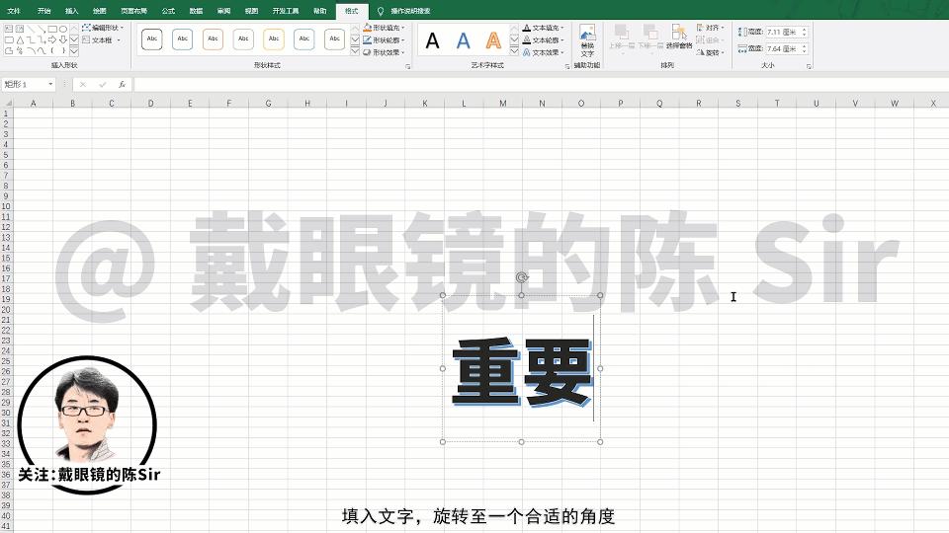Apply the black A WordArt style

432,40
